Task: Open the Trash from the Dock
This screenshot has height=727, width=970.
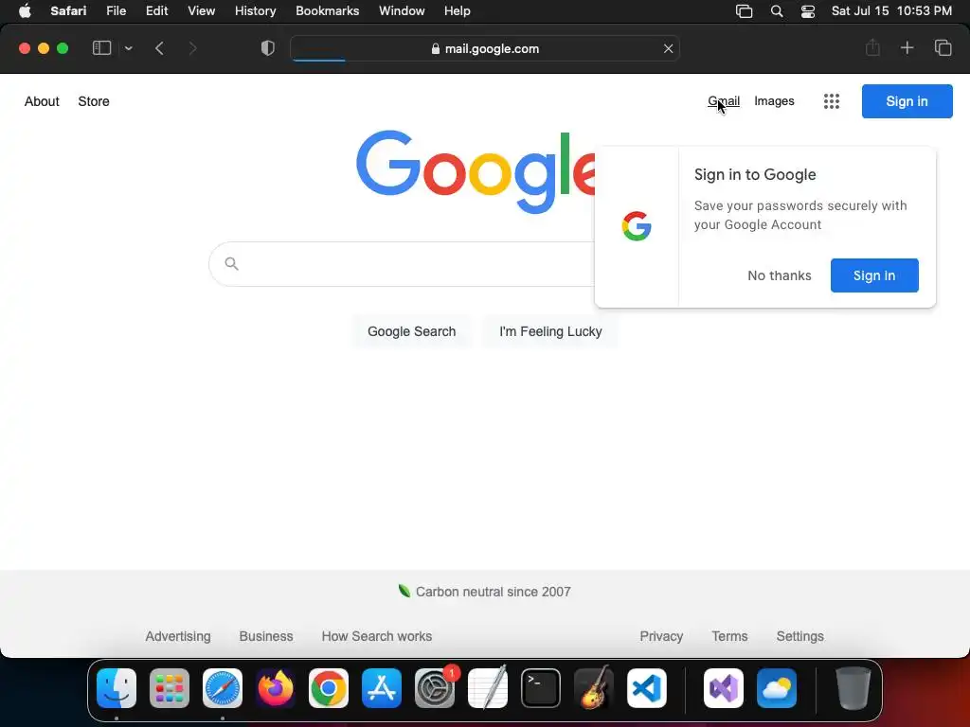Action: click(x=853, y=688)
